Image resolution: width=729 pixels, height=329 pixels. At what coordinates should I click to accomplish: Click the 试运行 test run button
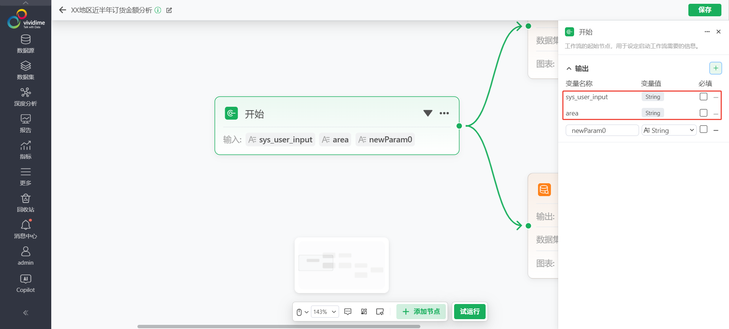[470, 312]
